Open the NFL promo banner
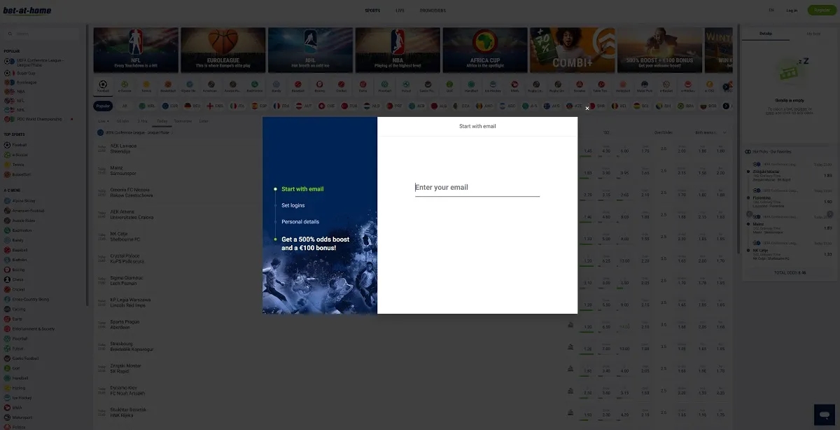 (x=136, y=50)
